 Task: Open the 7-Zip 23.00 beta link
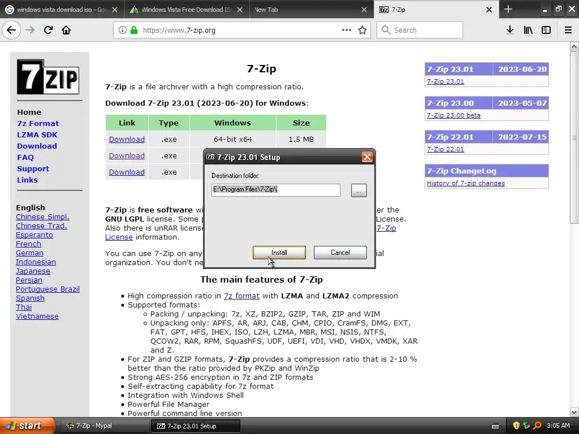pos(453,115)
